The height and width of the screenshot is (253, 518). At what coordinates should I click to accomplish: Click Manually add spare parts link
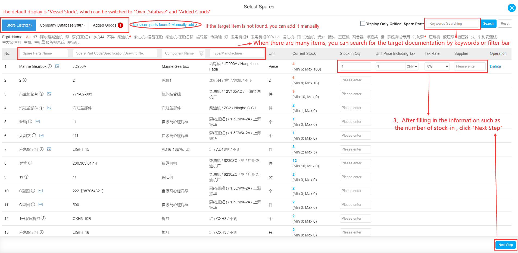tap(165, 25)
